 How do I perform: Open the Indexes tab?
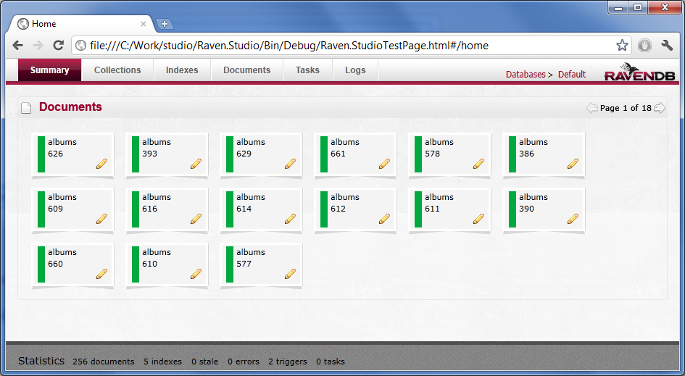tap(182, 70)
